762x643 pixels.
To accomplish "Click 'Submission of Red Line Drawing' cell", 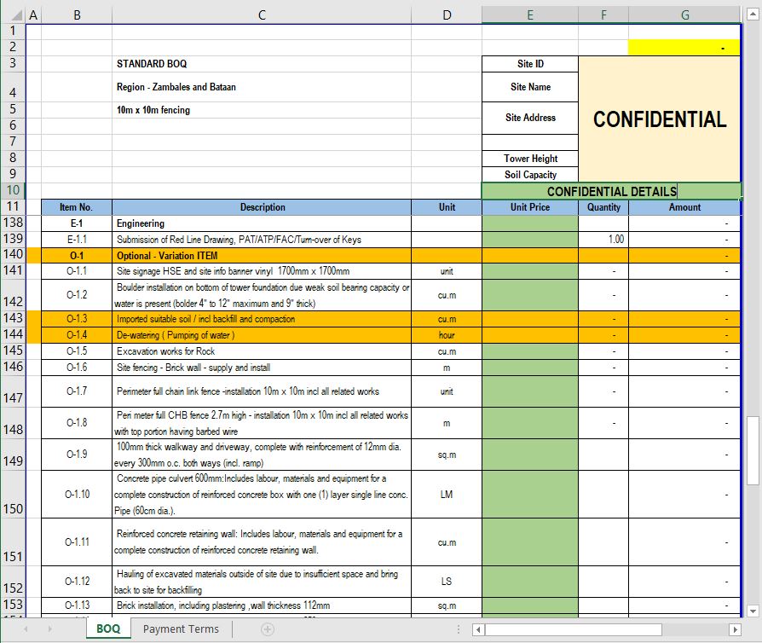I will 262,240.
